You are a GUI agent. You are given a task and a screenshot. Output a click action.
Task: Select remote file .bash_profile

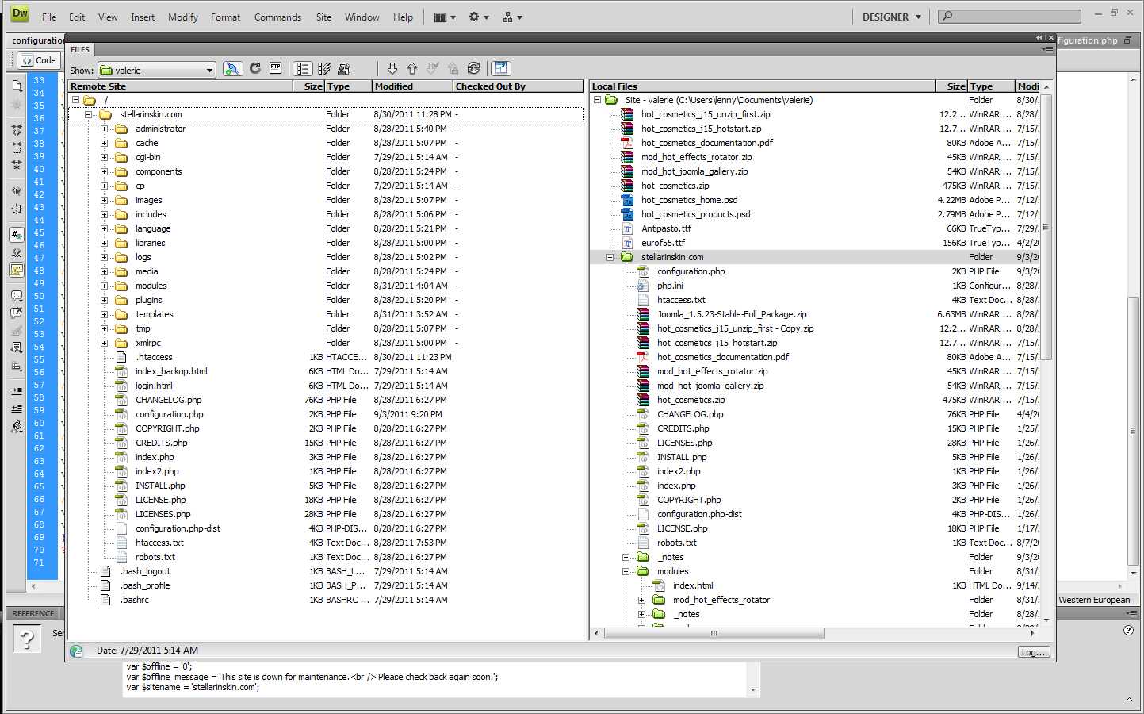coord(145,585)
